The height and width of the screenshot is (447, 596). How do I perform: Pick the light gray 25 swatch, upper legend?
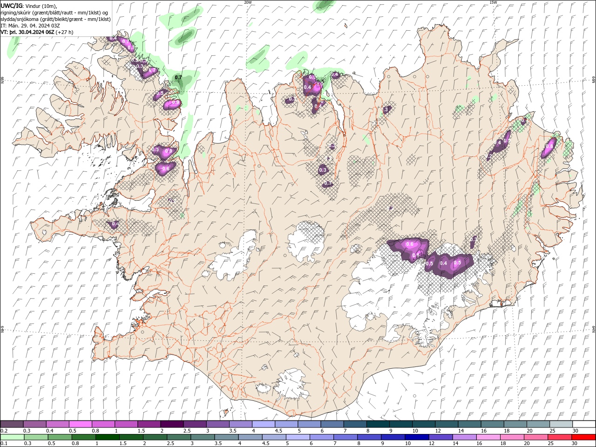[x=561, y=424]
